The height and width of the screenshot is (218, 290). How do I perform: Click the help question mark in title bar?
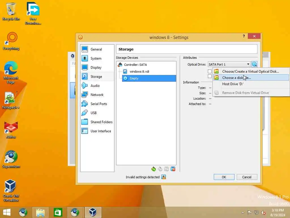[x=244, y=36]
